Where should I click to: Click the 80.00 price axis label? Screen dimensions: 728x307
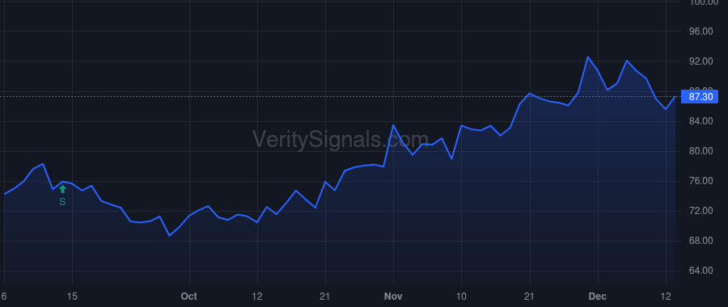[x=701, y=151]
